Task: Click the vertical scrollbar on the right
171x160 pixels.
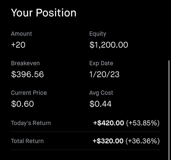Action: 169,110
